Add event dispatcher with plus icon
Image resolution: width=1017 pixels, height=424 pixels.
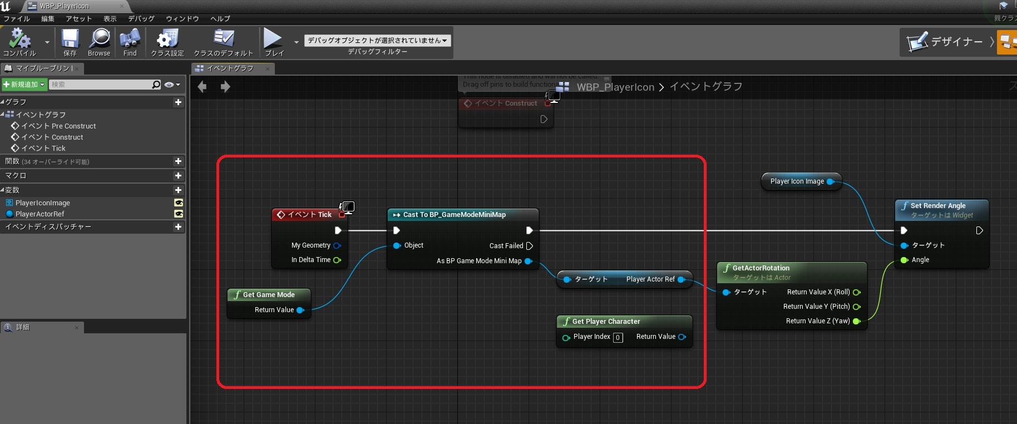[x=178, y=227]
